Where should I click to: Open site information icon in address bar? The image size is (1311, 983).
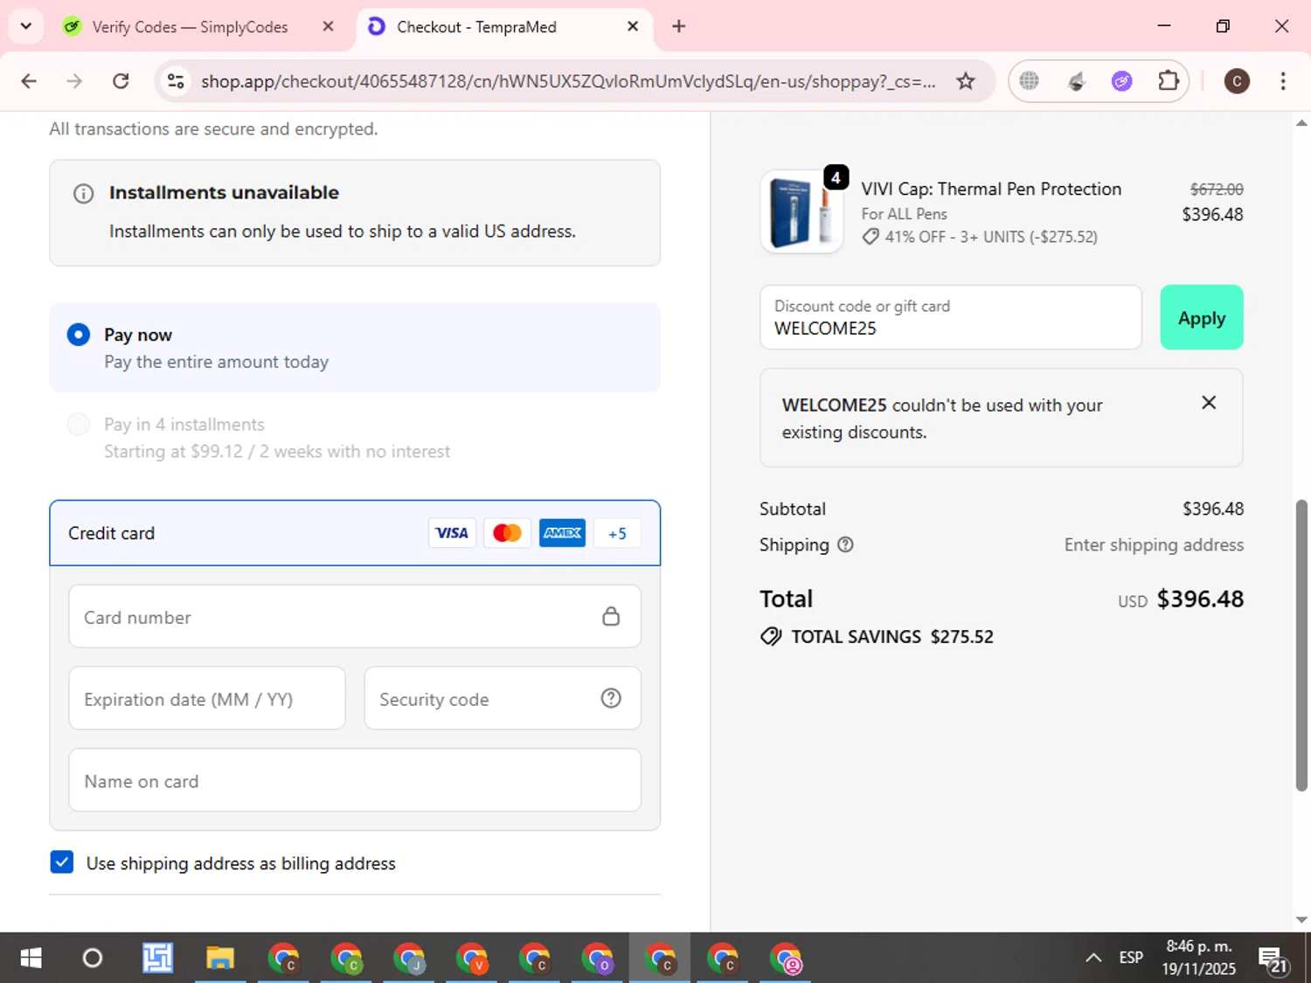click(176, 81)
